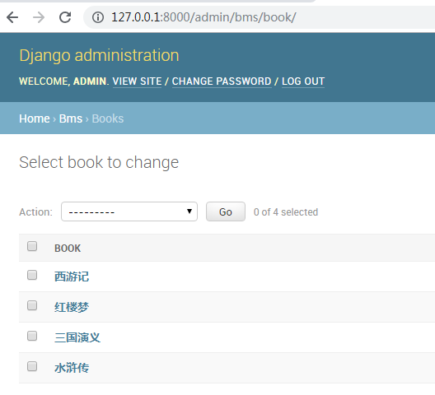Click the browser forward arrow

click(39, 17)
